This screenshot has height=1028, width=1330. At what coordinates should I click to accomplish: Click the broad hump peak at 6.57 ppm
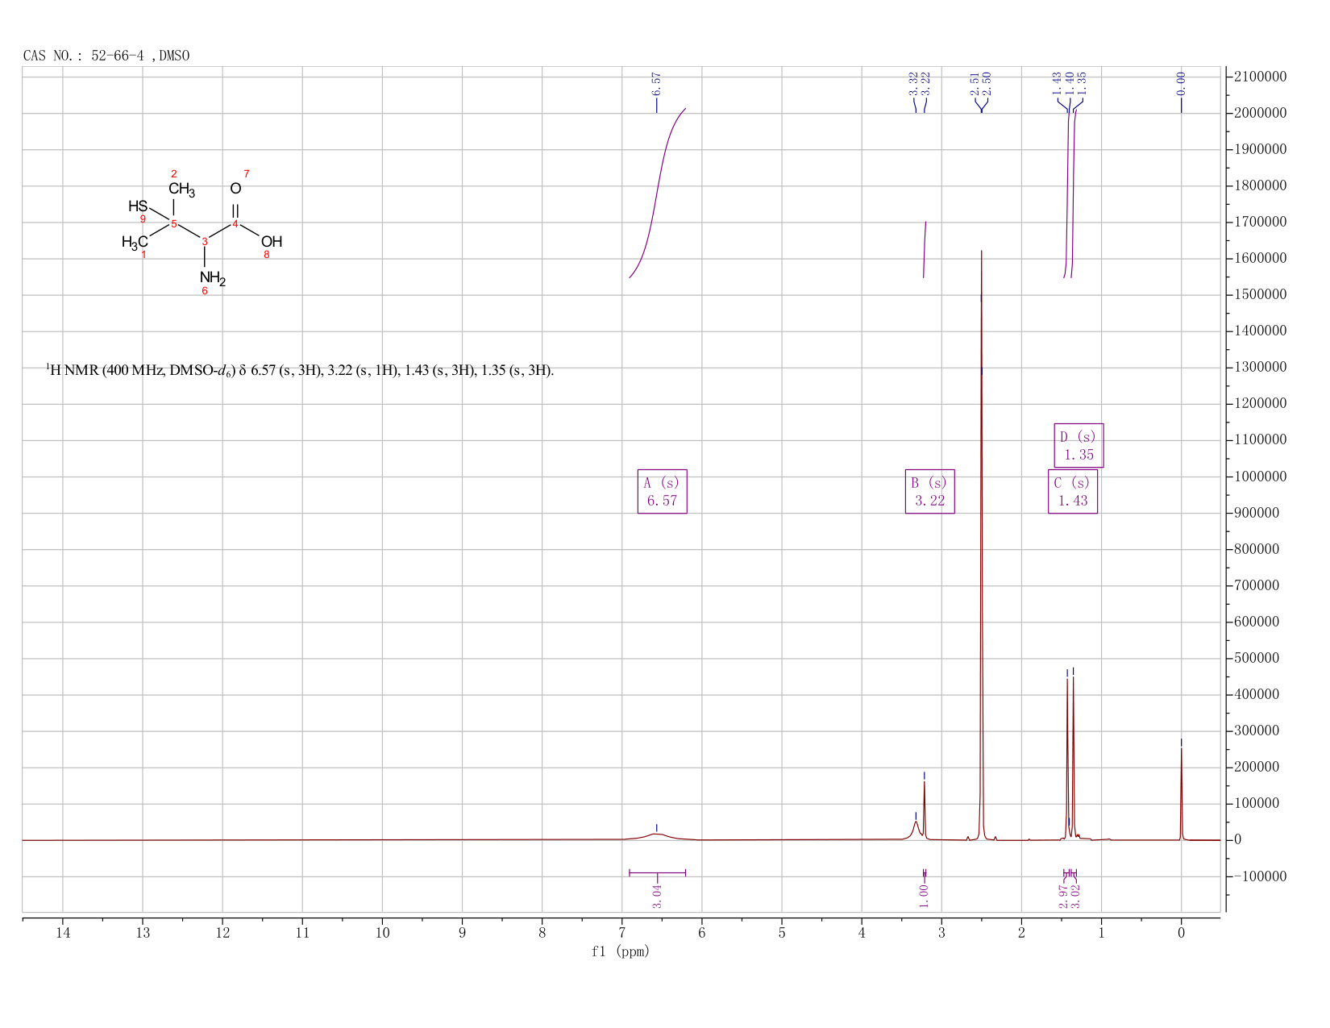[657, 835]
